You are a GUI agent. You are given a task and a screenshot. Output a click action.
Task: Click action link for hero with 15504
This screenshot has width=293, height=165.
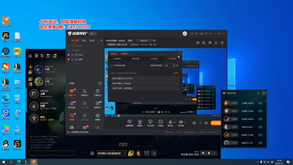tap(260, 103)
